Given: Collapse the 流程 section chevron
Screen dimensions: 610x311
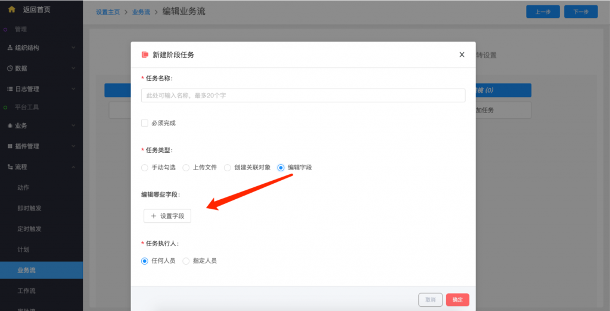Looking at the screenshot, I should pyautogui.click(x=73, y=167).
